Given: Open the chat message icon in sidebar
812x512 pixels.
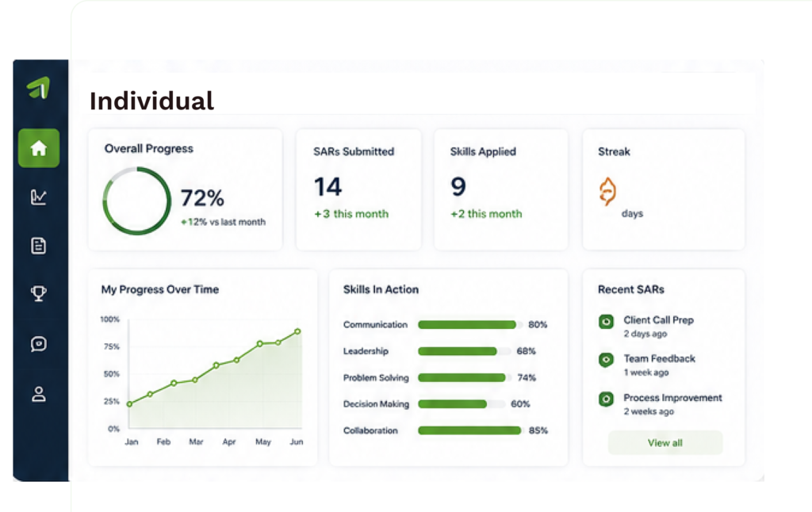Looking at the screenshot, I should [x=39, y=344].
